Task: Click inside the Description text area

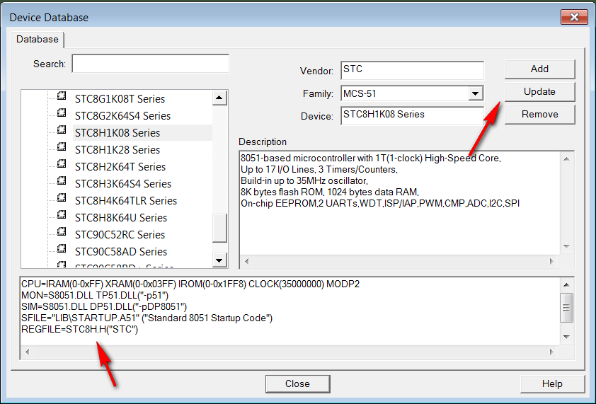Action: pos(400,203)
